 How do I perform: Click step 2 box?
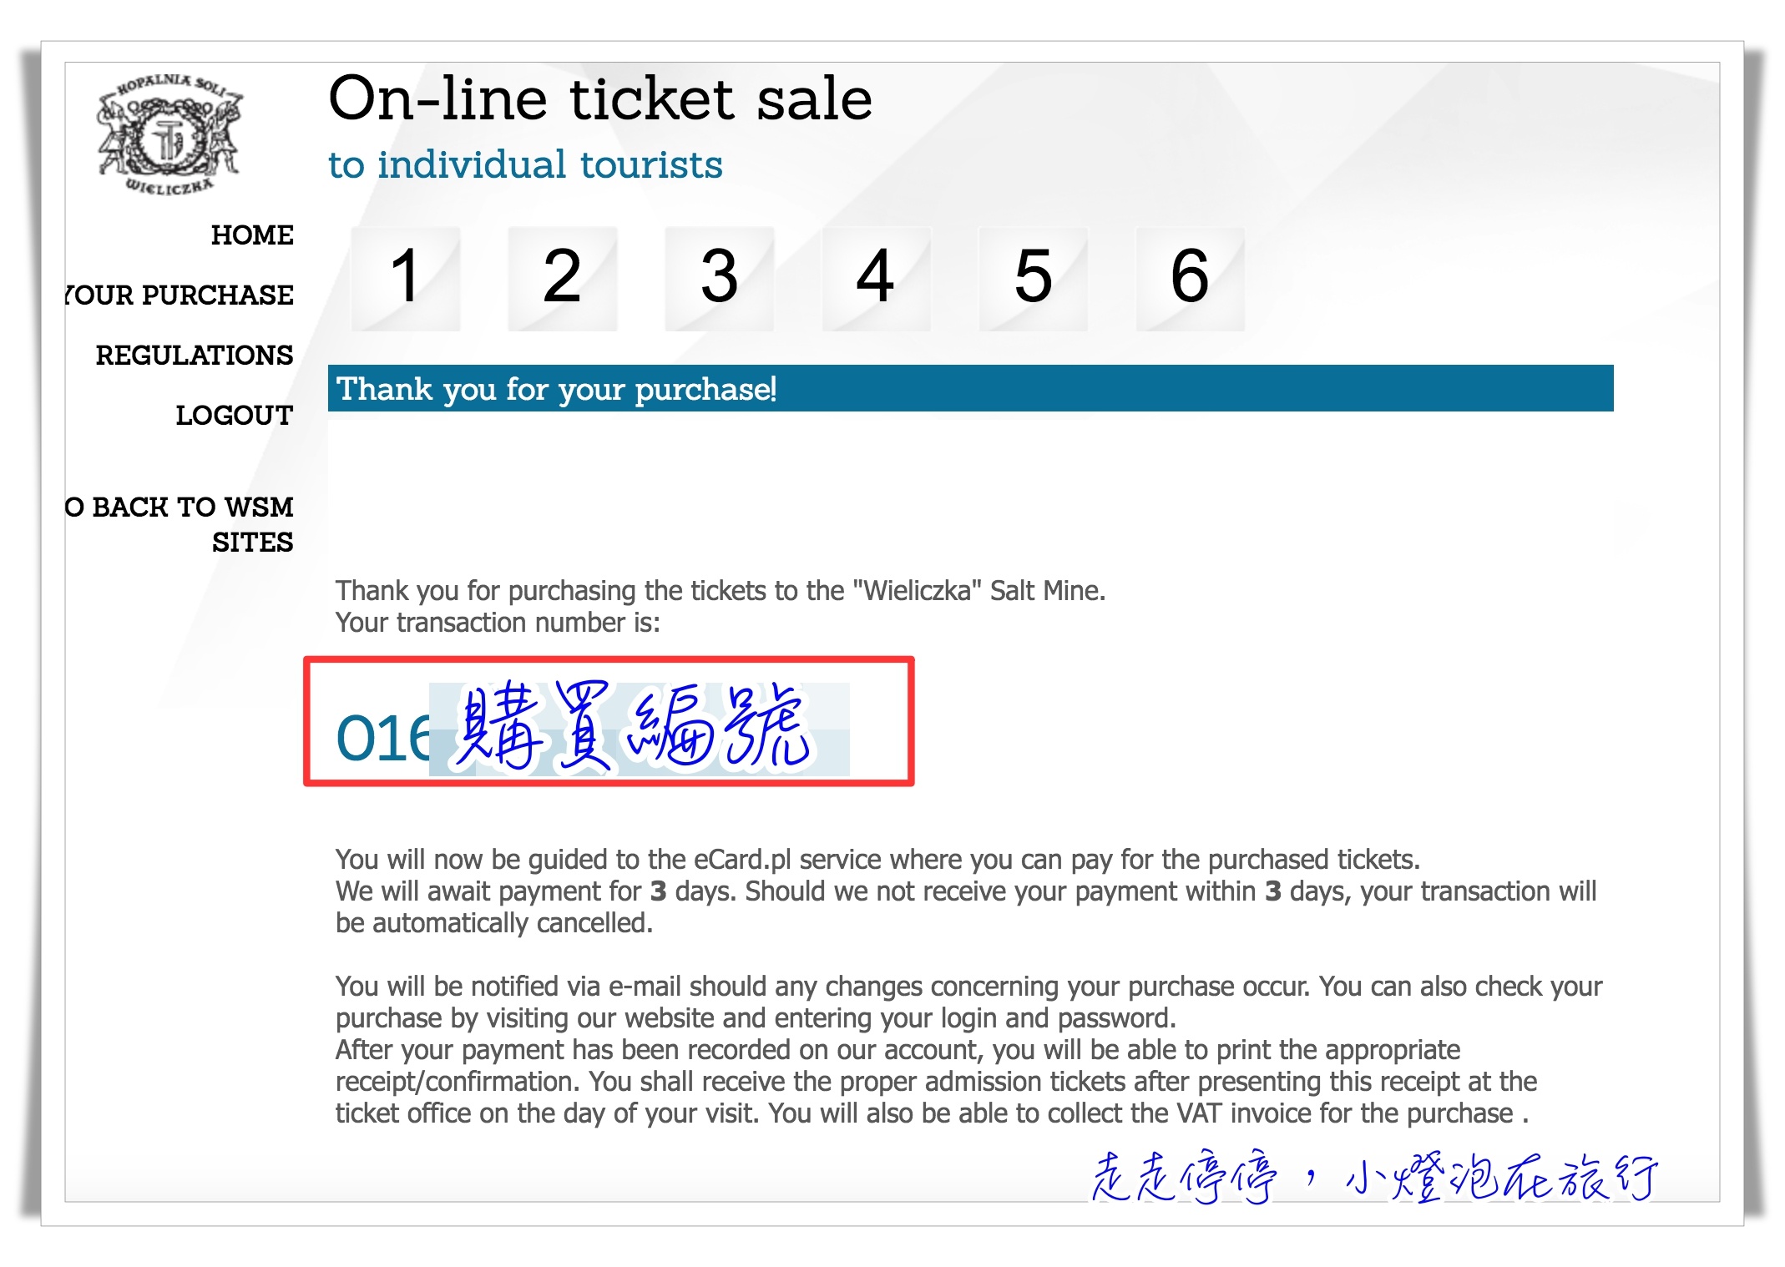tap(562, 278)
